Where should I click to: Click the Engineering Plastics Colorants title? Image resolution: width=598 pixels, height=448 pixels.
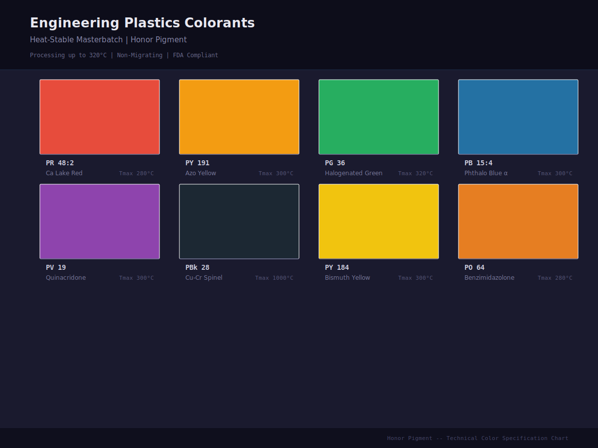point(142,22)
